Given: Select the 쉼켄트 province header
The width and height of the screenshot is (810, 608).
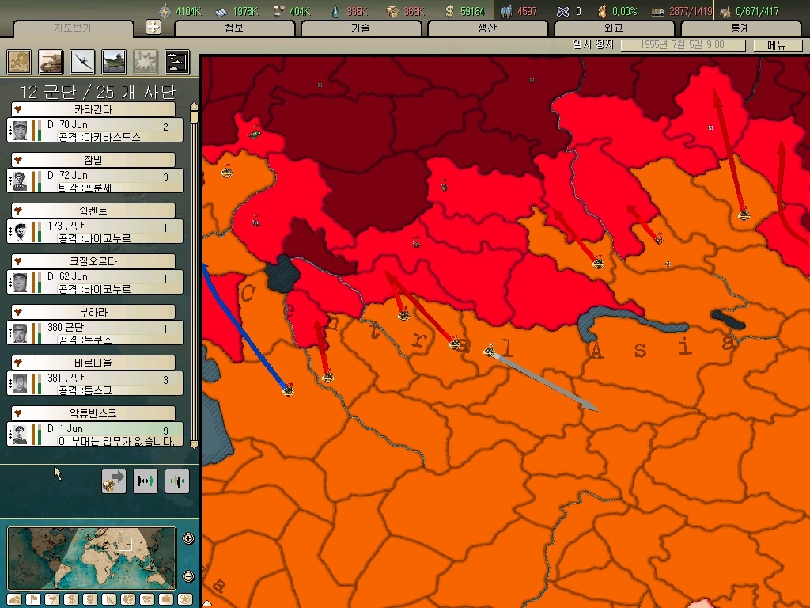Looking at the screenshot, I should [93, 211].
